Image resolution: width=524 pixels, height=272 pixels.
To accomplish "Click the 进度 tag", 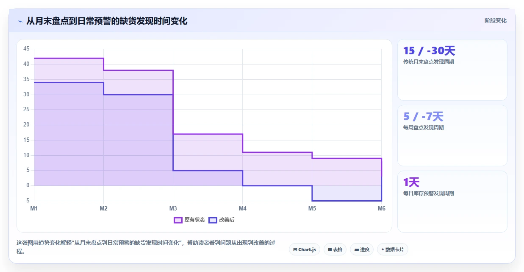I will tap(362, 250).
